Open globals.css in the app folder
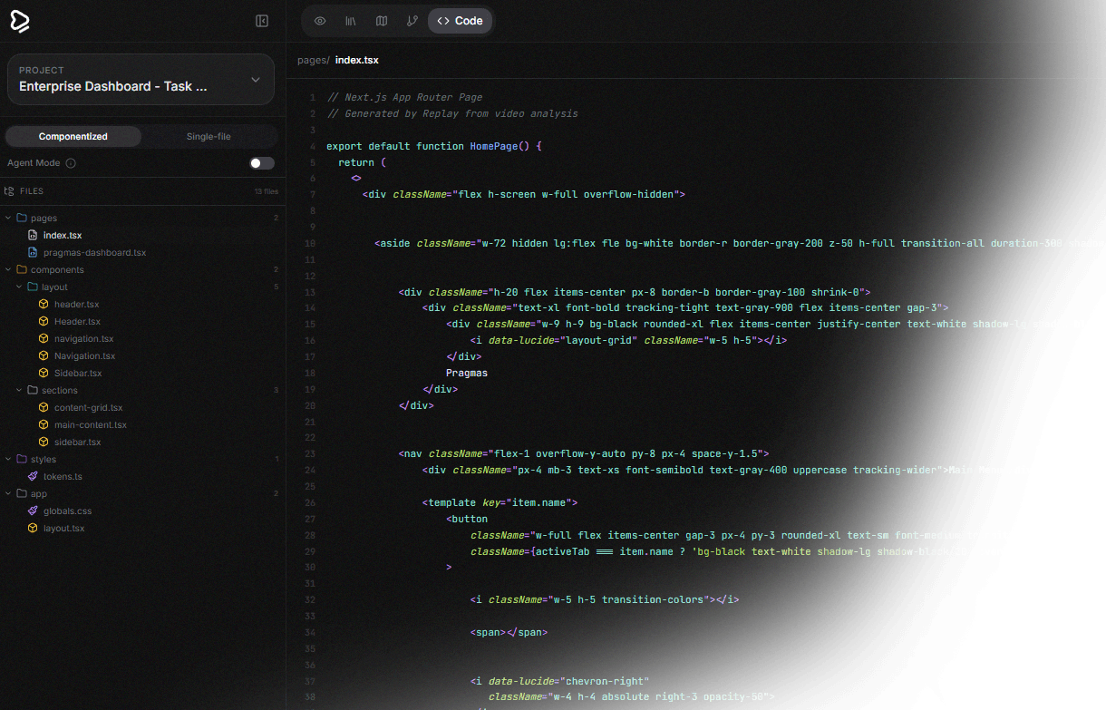 click(67, 511)
